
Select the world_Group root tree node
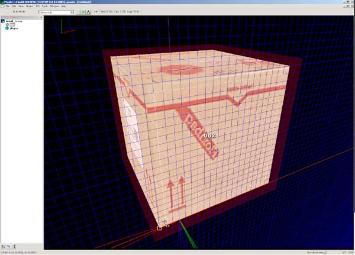[14, 21]
